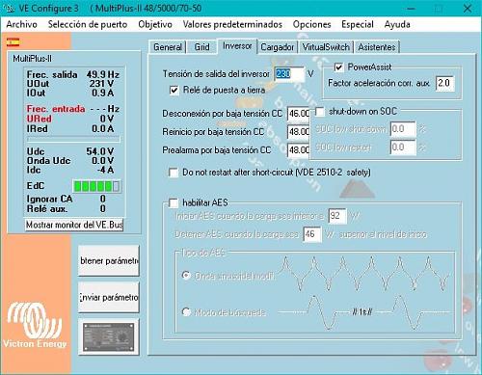
Task: Click the front panel device image button
Action: [x=109, y=336]
